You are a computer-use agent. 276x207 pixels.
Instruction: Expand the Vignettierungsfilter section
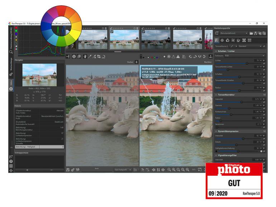click(x=227, y=155)
